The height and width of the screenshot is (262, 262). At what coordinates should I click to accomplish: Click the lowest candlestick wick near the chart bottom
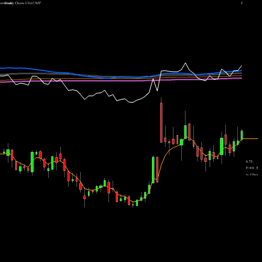tap(84, 203)
